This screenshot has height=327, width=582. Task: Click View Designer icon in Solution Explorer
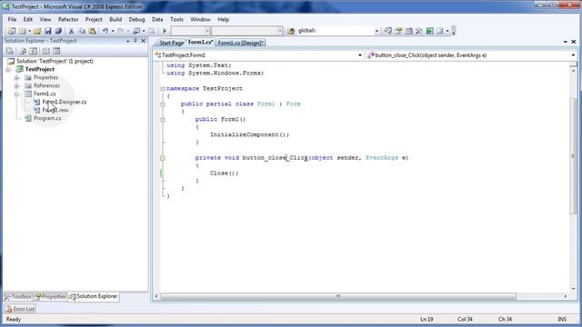coord(56,51)
